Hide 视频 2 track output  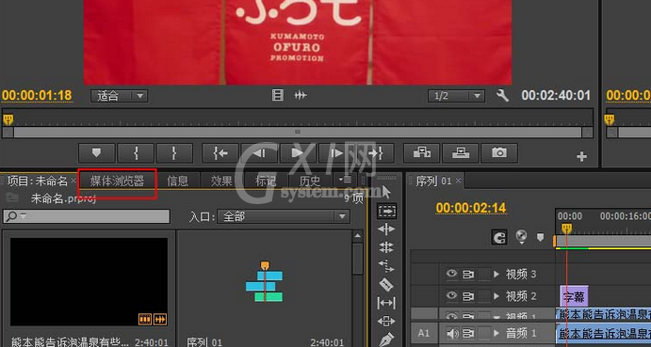pyautogui.click(x=451, y=295)
